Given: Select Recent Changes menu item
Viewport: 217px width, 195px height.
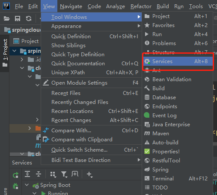Looking at the screenshot, I should pyautogui.click(x=91, y=120).
